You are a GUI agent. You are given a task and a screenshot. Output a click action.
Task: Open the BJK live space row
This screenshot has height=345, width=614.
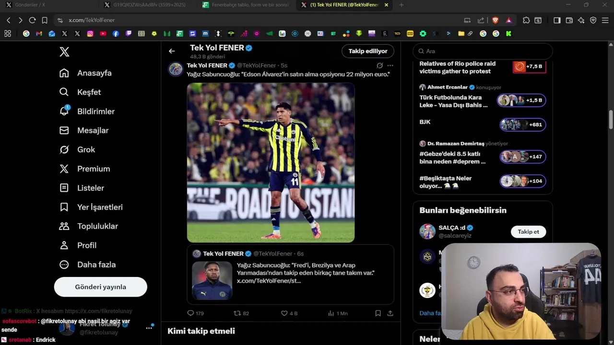tap(483, 125)
